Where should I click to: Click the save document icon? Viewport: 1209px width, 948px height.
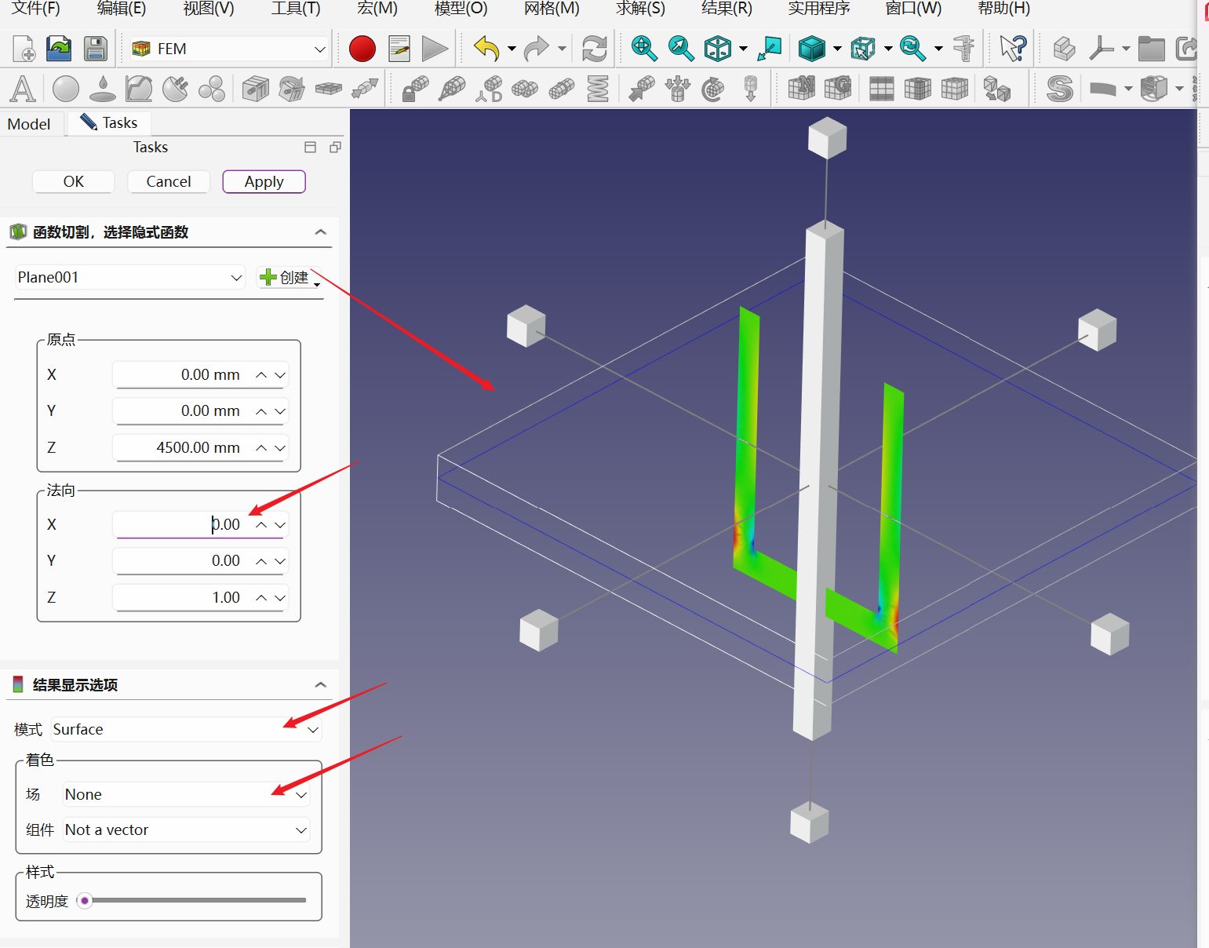coord(96,49)
